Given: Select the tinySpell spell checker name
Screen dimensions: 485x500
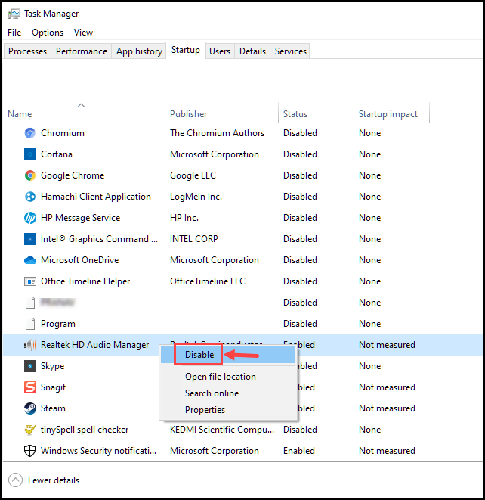Looking at the screenshot, I should pyautogui.click(x=85, y=430).
